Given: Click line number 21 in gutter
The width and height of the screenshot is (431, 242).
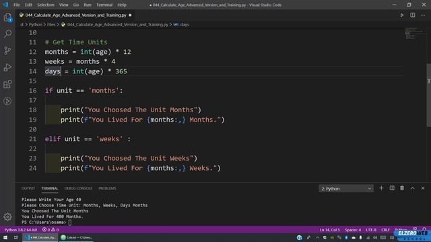Looking at the screenshot, I should (32, 139).
